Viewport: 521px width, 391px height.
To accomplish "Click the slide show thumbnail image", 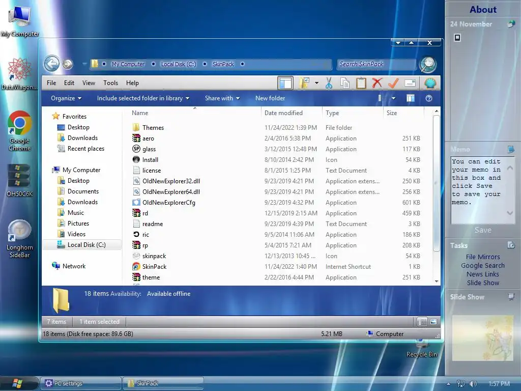I will click(483, 338).
